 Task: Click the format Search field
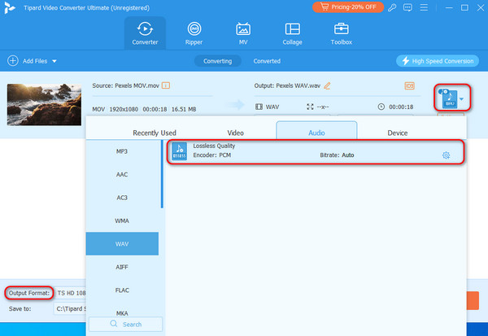[126, 324]
